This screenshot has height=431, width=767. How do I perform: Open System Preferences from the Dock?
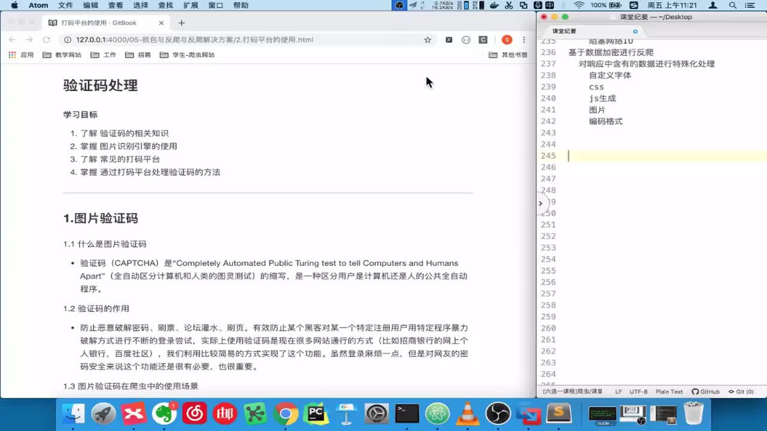click(377, 413)
